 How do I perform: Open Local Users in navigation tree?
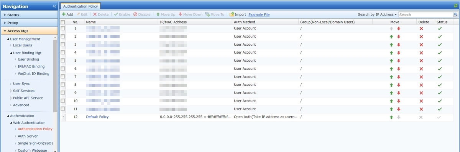[x=22, y=45]
